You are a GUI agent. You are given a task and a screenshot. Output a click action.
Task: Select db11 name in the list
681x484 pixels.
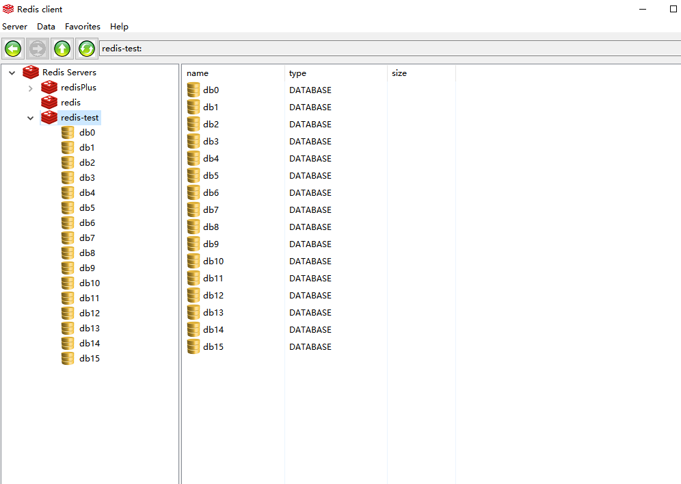click(213, 279)
